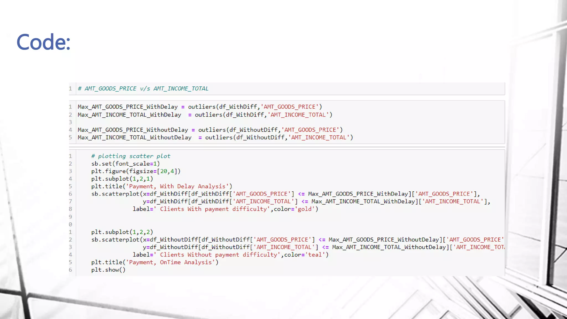Click the 'teal' color string
This screenshot has height=319, width=567.
[315, 255]
